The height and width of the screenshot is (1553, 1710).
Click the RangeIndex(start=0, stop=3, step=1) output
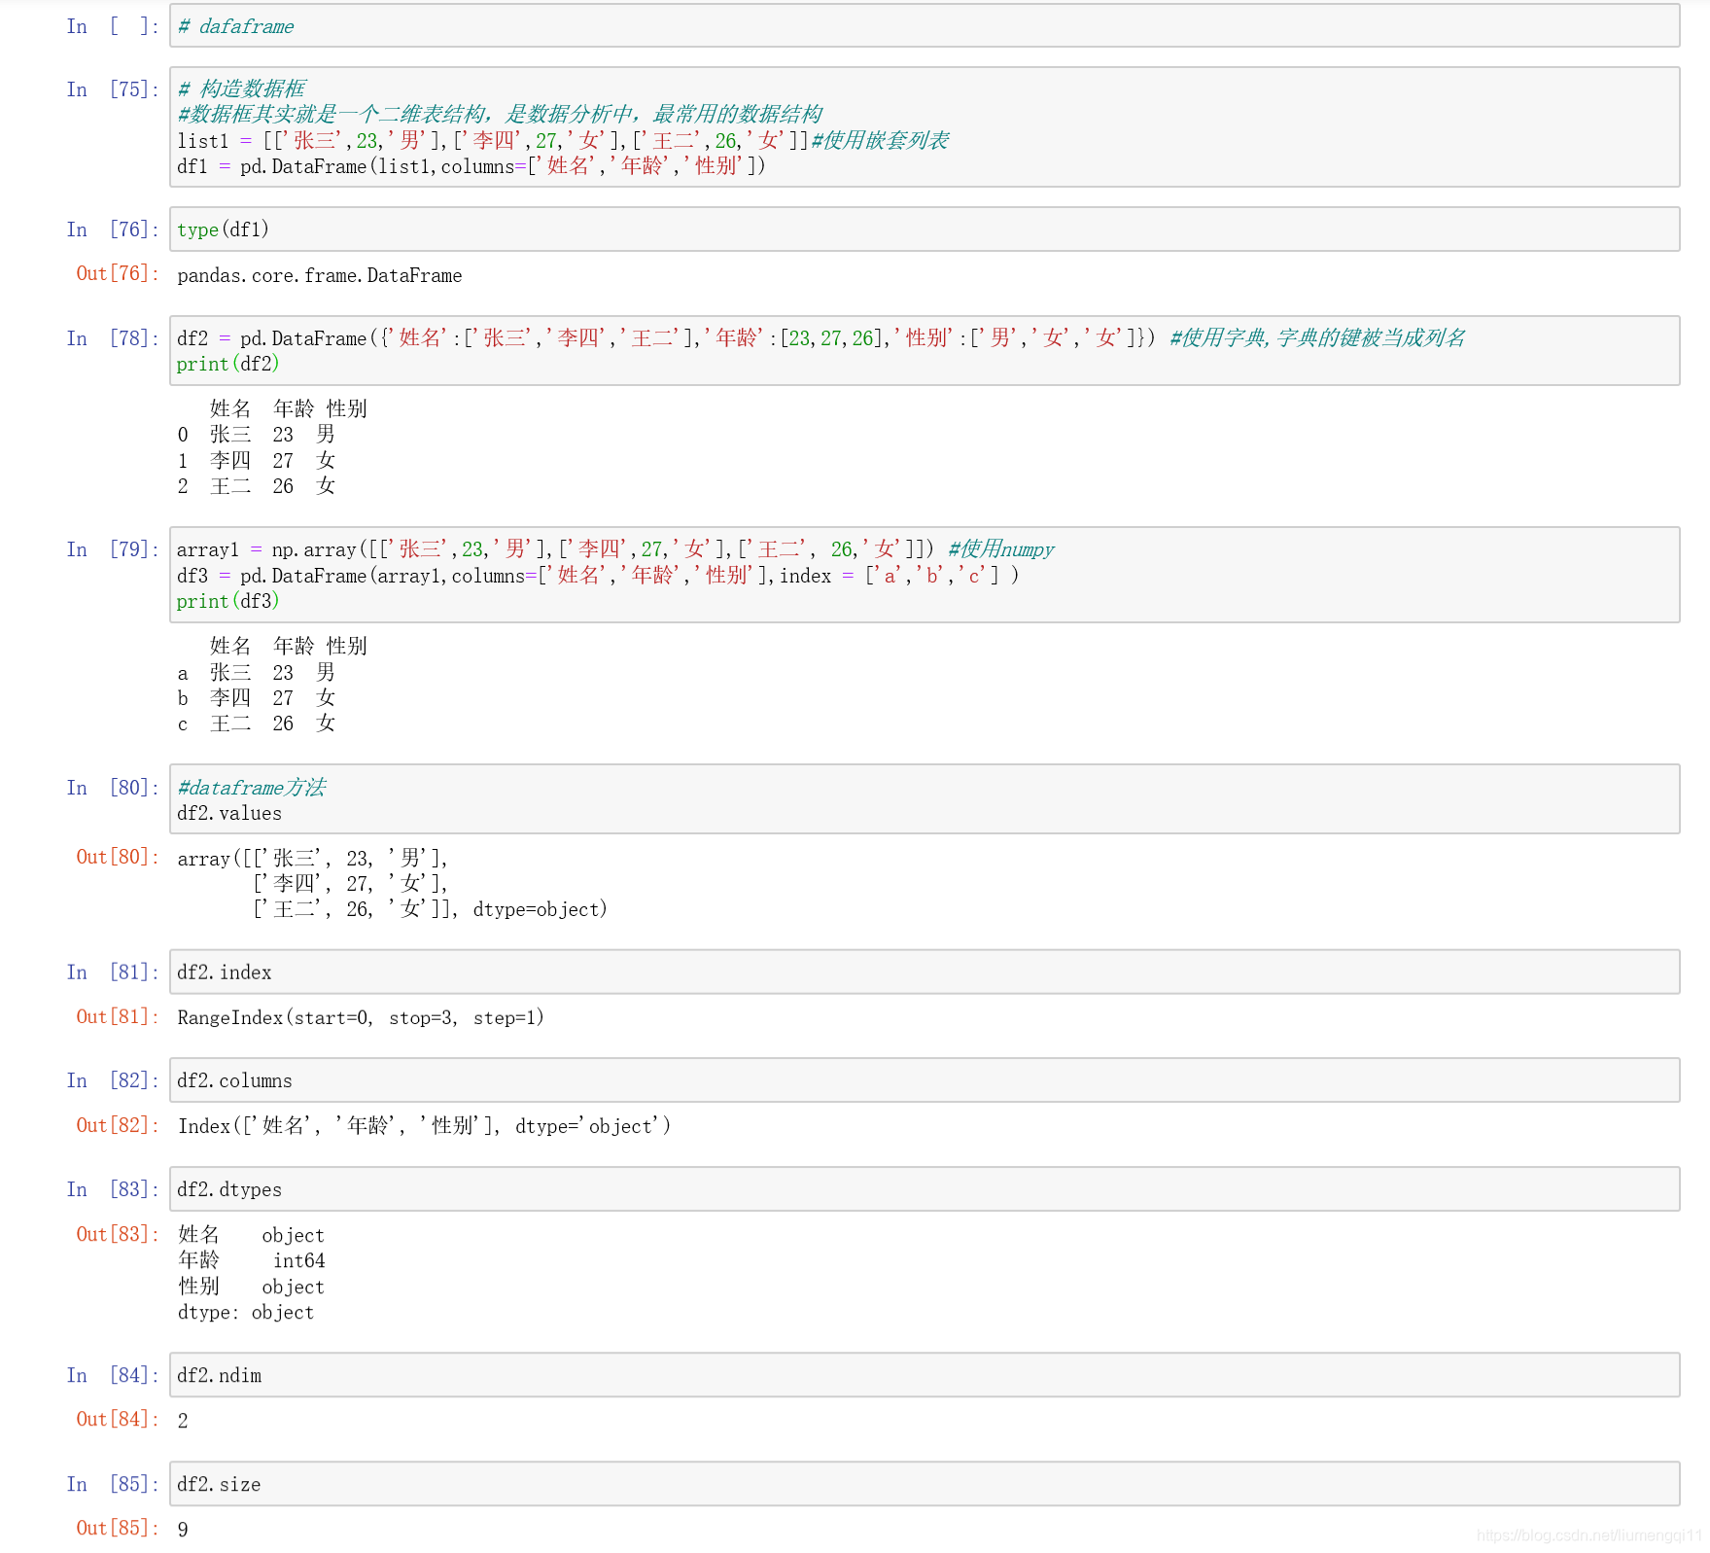tap(361, 1018)
